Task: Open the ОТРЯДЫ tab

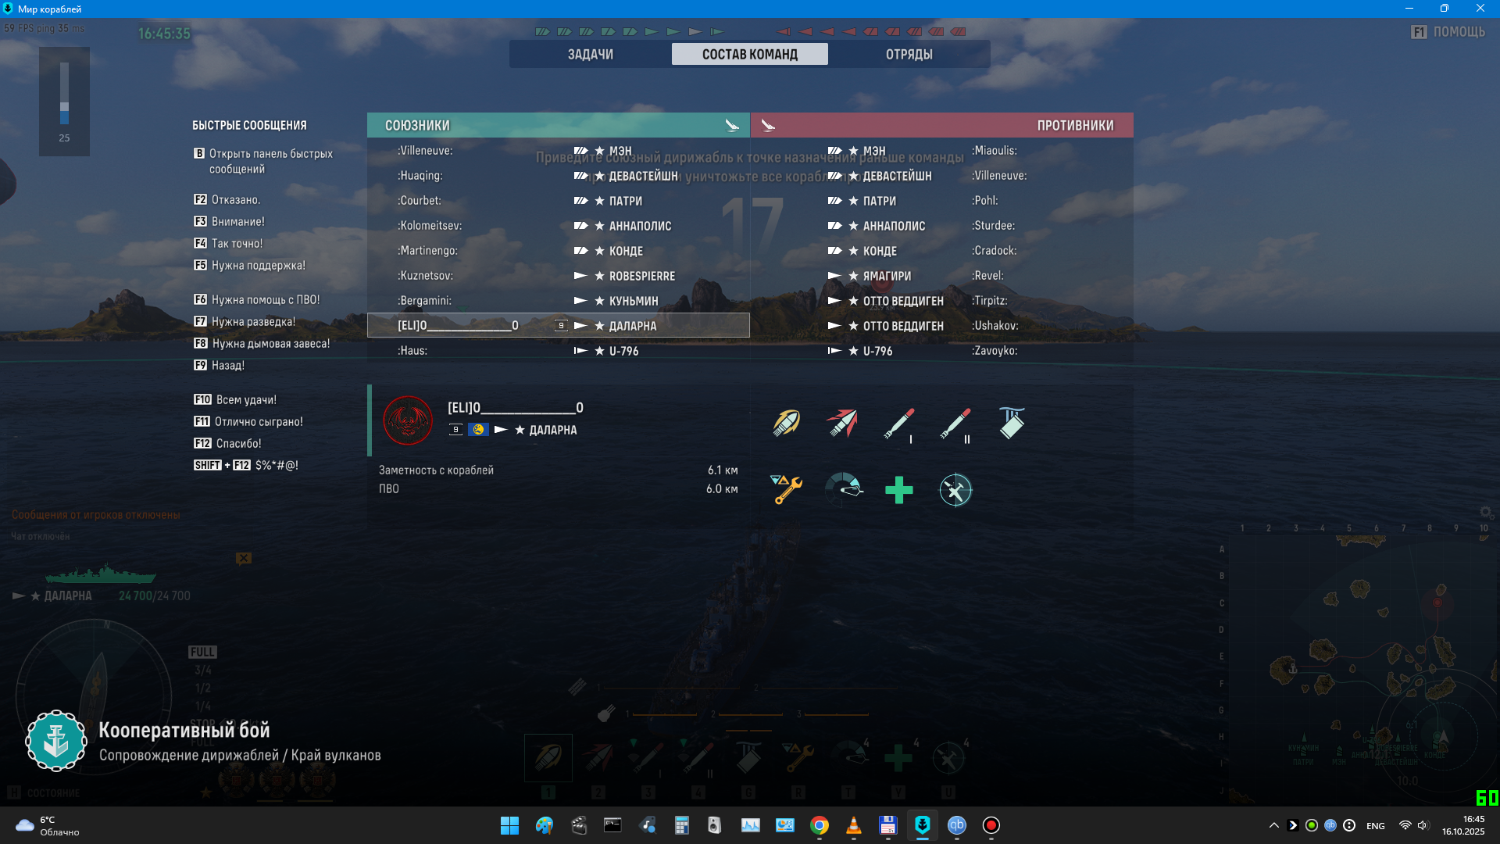Action: click(x=909, y=55)
